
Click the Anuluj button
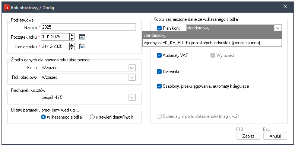(275, 136)
